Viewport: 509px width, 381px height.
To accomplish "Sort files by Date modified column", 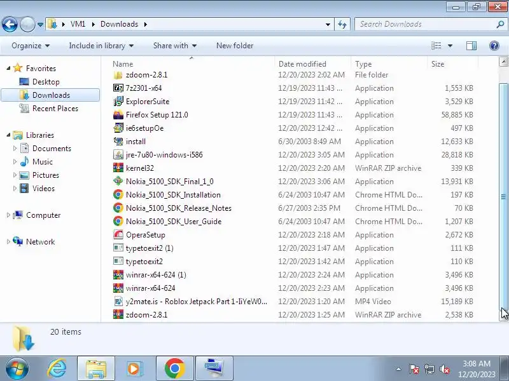I will pyautogui.click(x=302, y=64).
